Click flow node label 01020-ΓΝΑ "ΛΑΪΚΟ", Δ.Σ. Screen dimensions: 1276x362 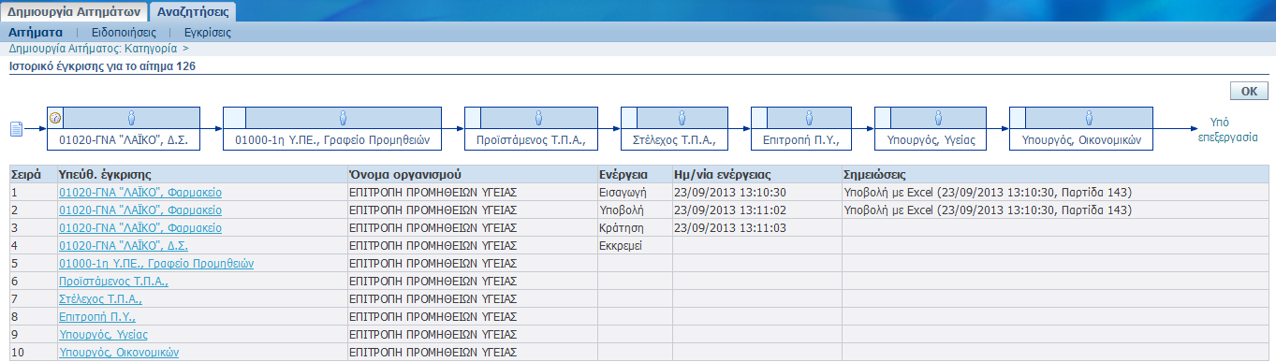coord(125,140)
